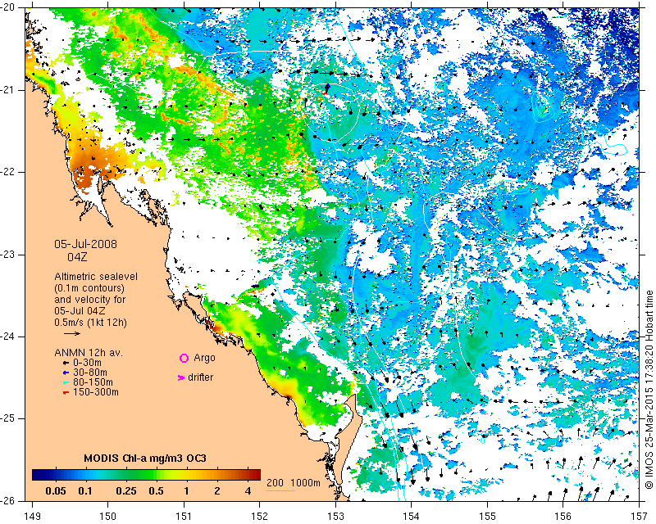Click the magenta Argo circle symbol
Image resolution: width=656 pixels, height=524 pixels.
click(x=184, y=358)
